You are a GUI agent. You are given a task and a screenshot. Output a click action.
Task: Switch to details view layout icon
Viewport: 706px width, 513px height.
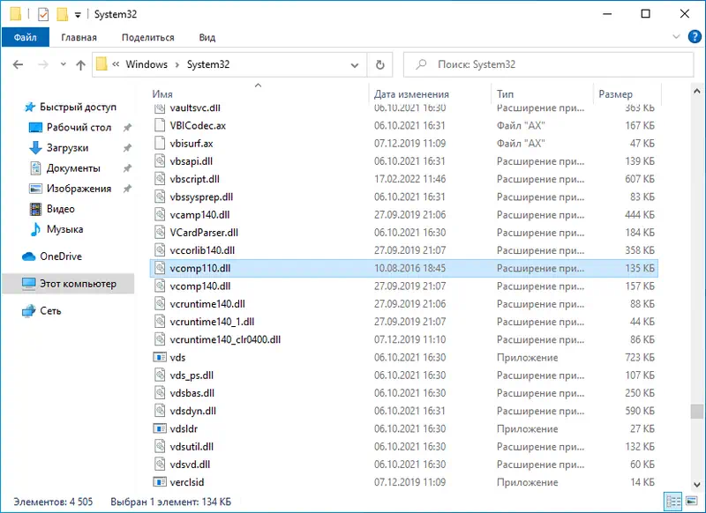(x=673, y=501)
